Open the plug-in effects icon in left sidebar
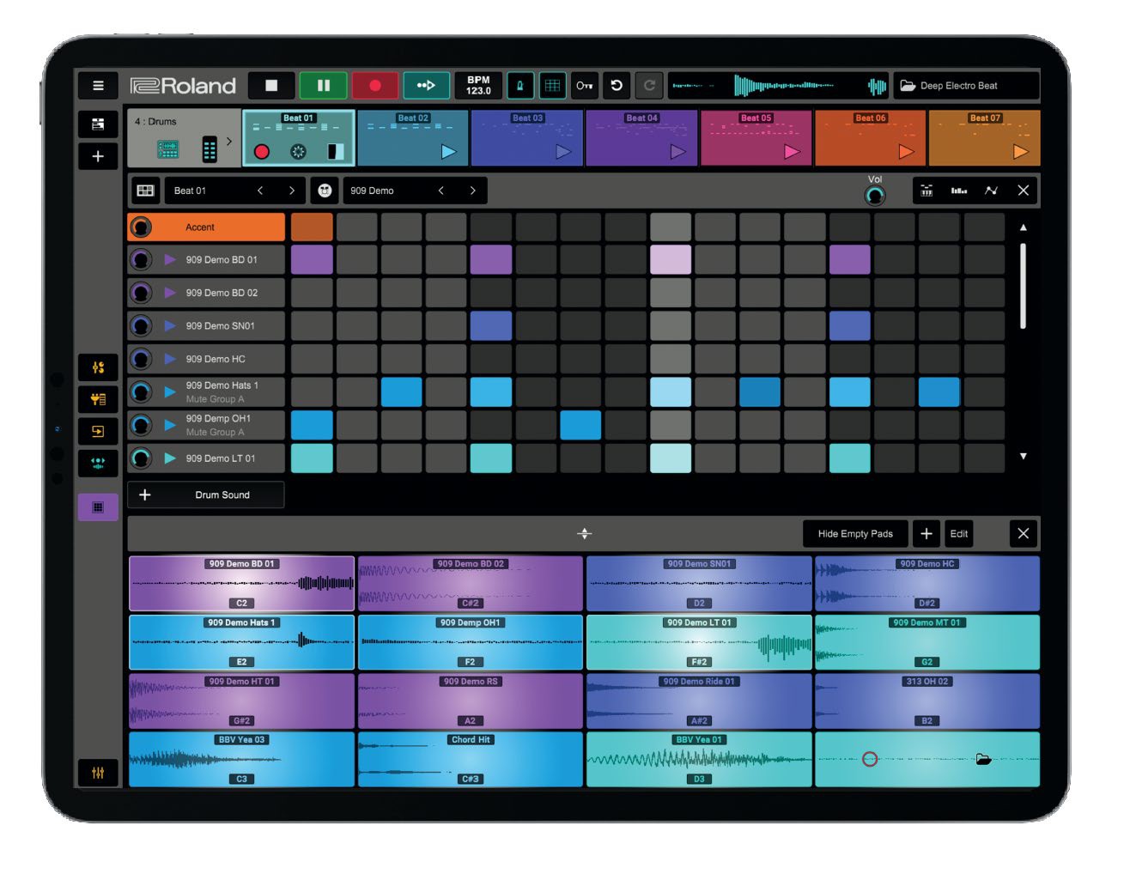 [x=98, y=399]
